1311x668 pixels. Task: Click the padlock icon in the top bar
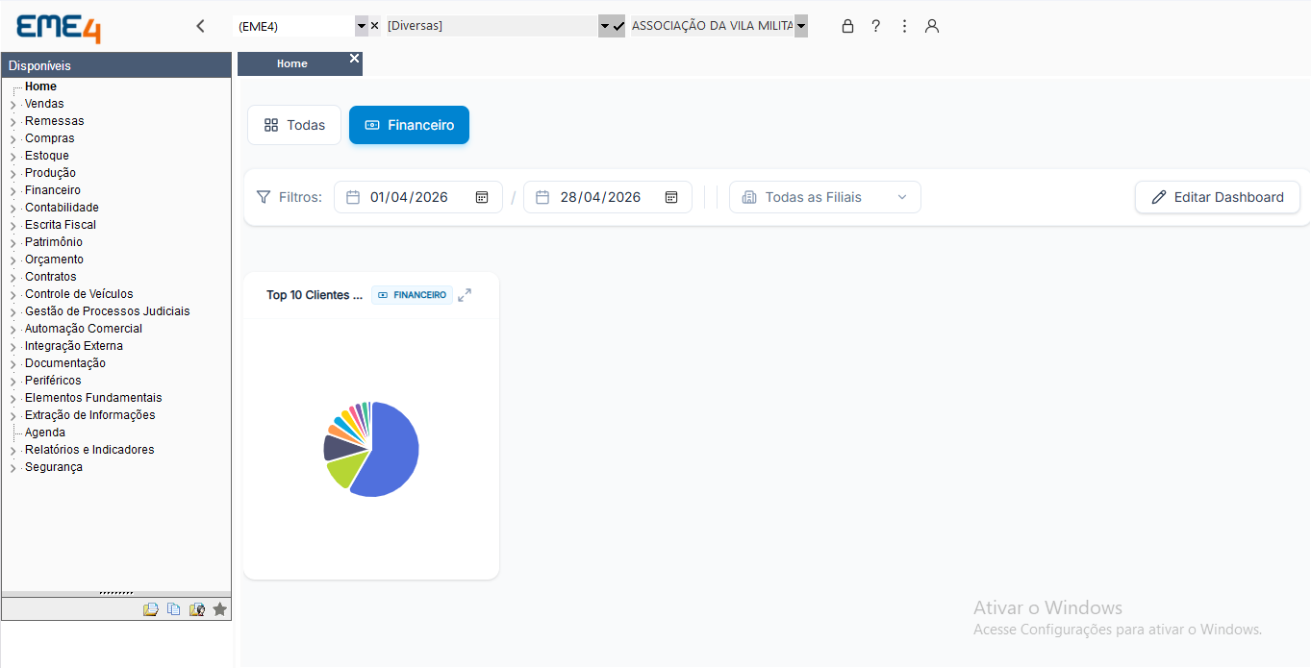[847, 26]
